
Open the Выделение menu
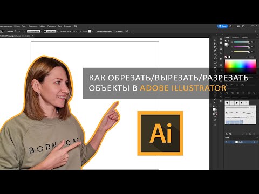coord(33,26)
